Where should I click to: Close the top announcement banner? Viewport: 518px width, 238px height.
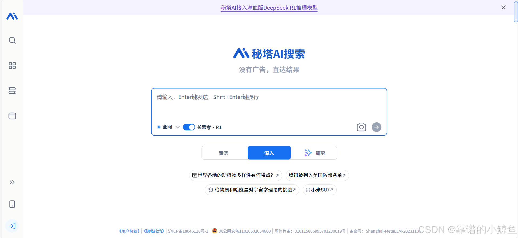503,8
